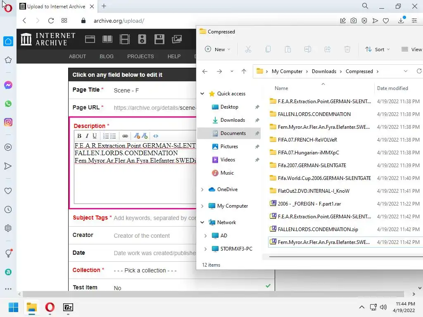Select FIFA.07.FRENCH-ReVOLVeR folder

[x=307, y=140]
